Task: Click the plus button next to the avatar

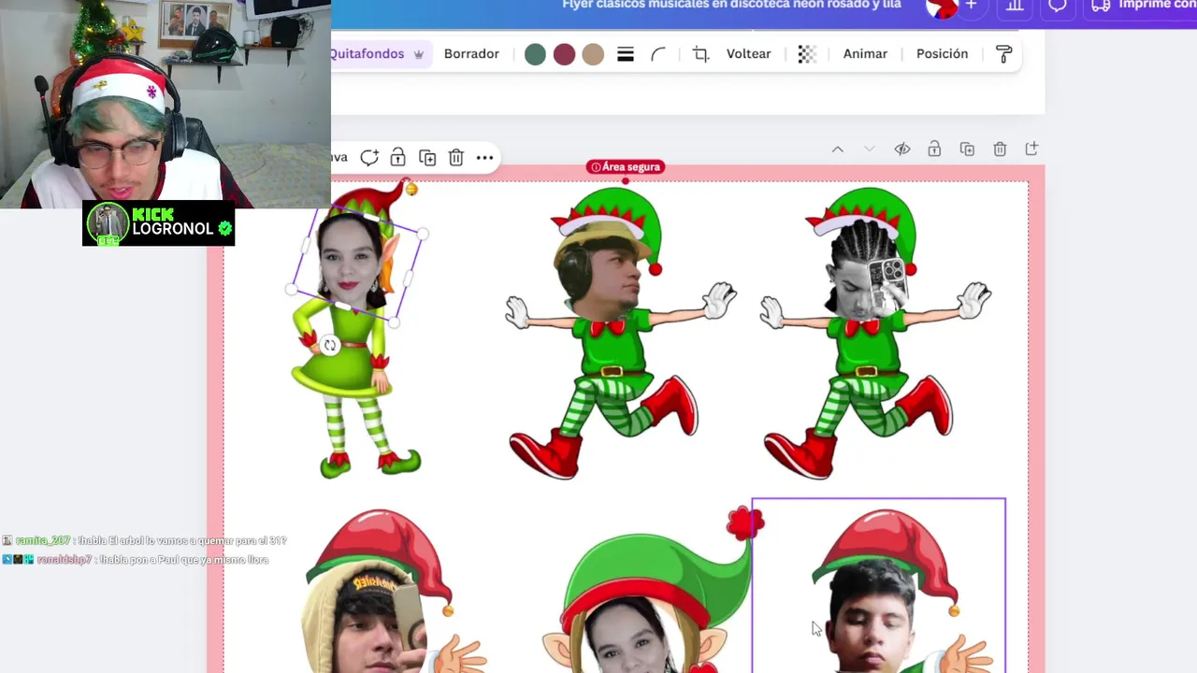Action: coord(971,5)
